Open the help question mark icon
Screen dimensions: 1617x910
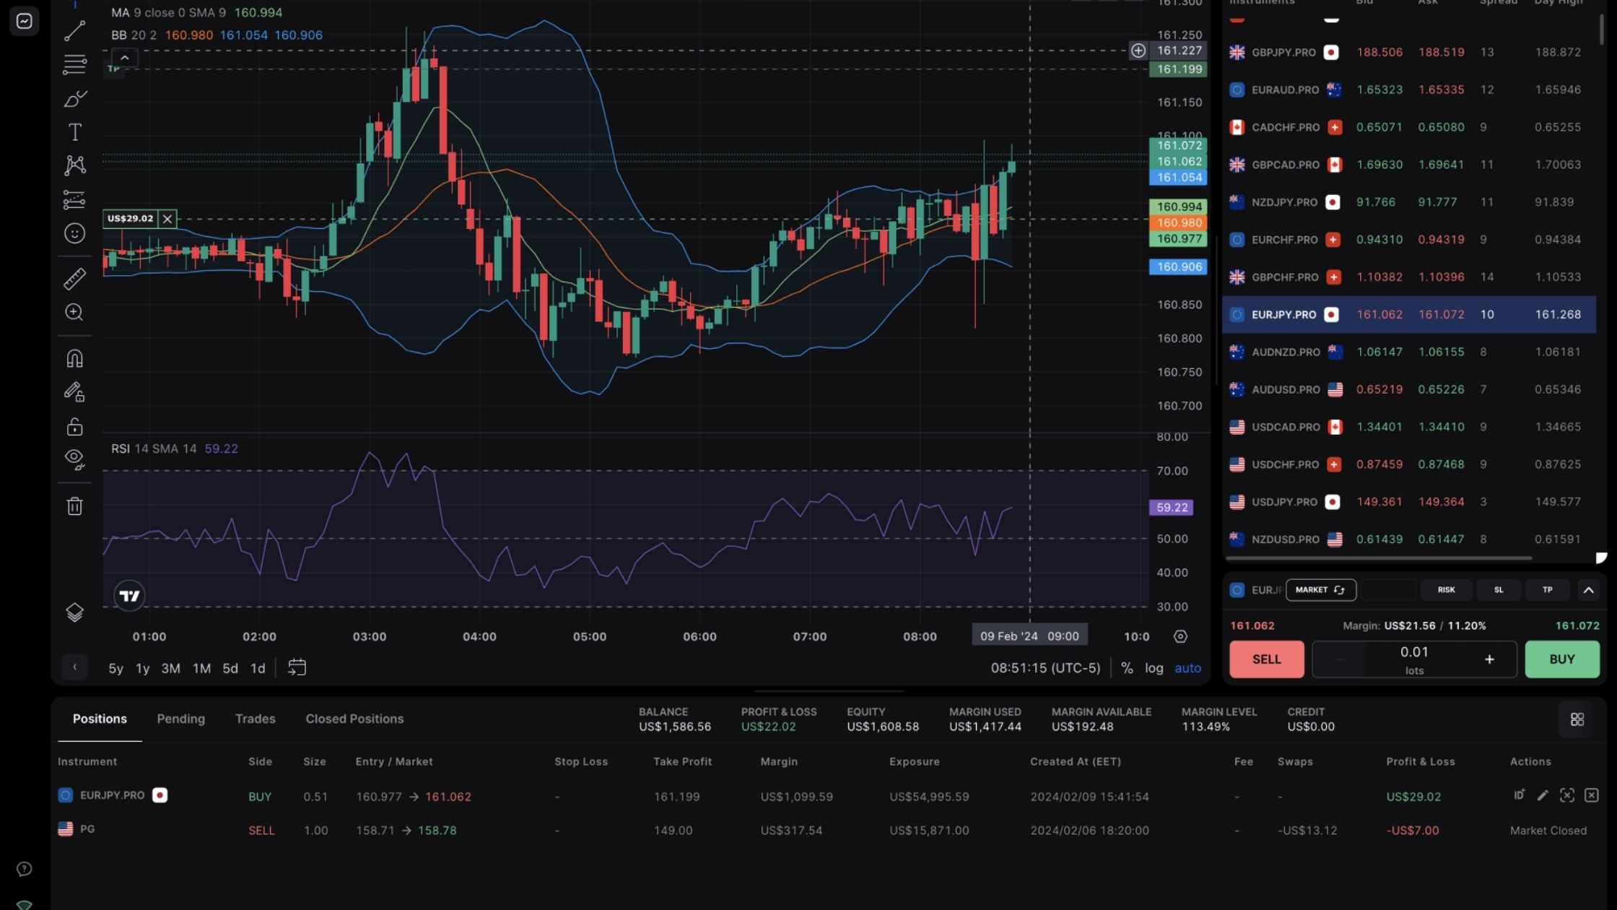[x=24, y=869]
